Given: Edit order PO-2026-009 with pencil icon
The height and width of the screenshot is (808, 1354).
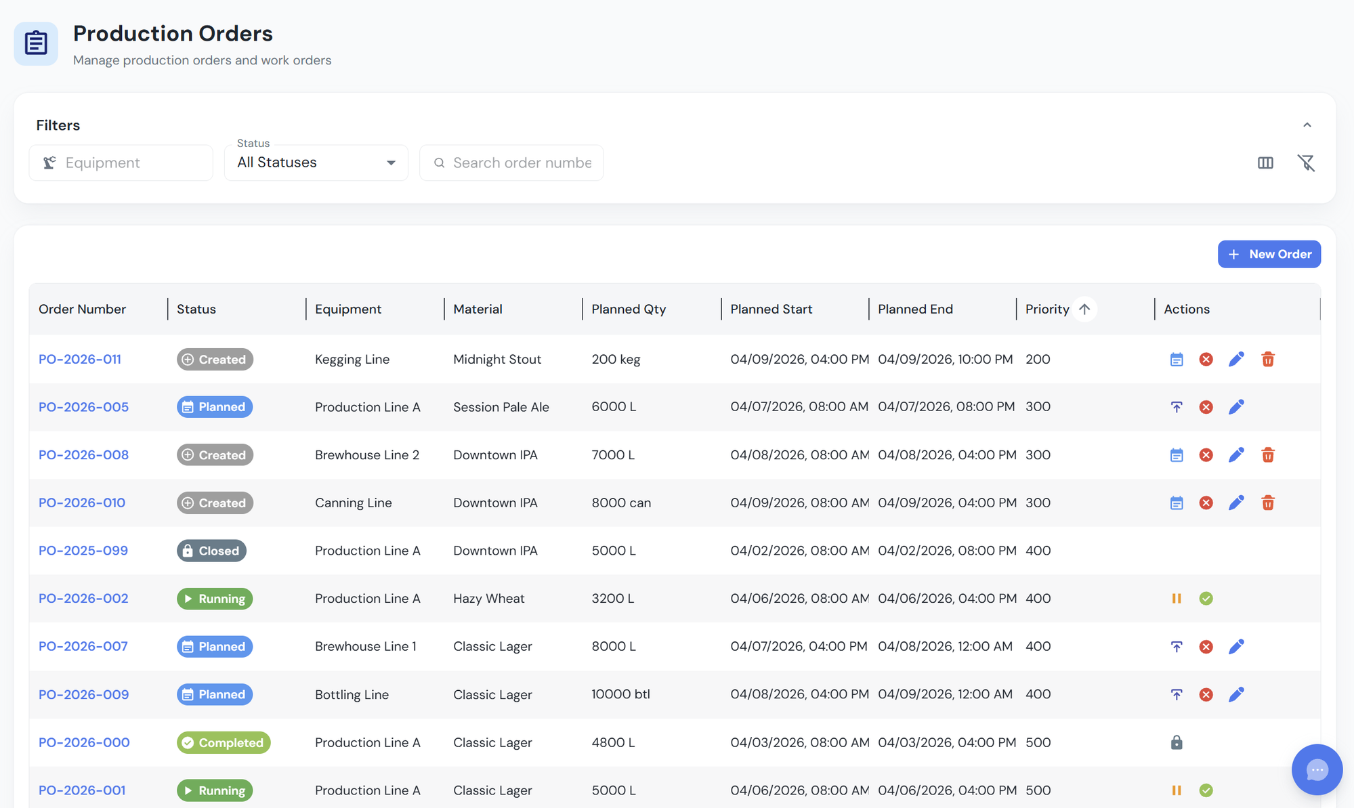Looking at the screenshot, I should 1236,695.
